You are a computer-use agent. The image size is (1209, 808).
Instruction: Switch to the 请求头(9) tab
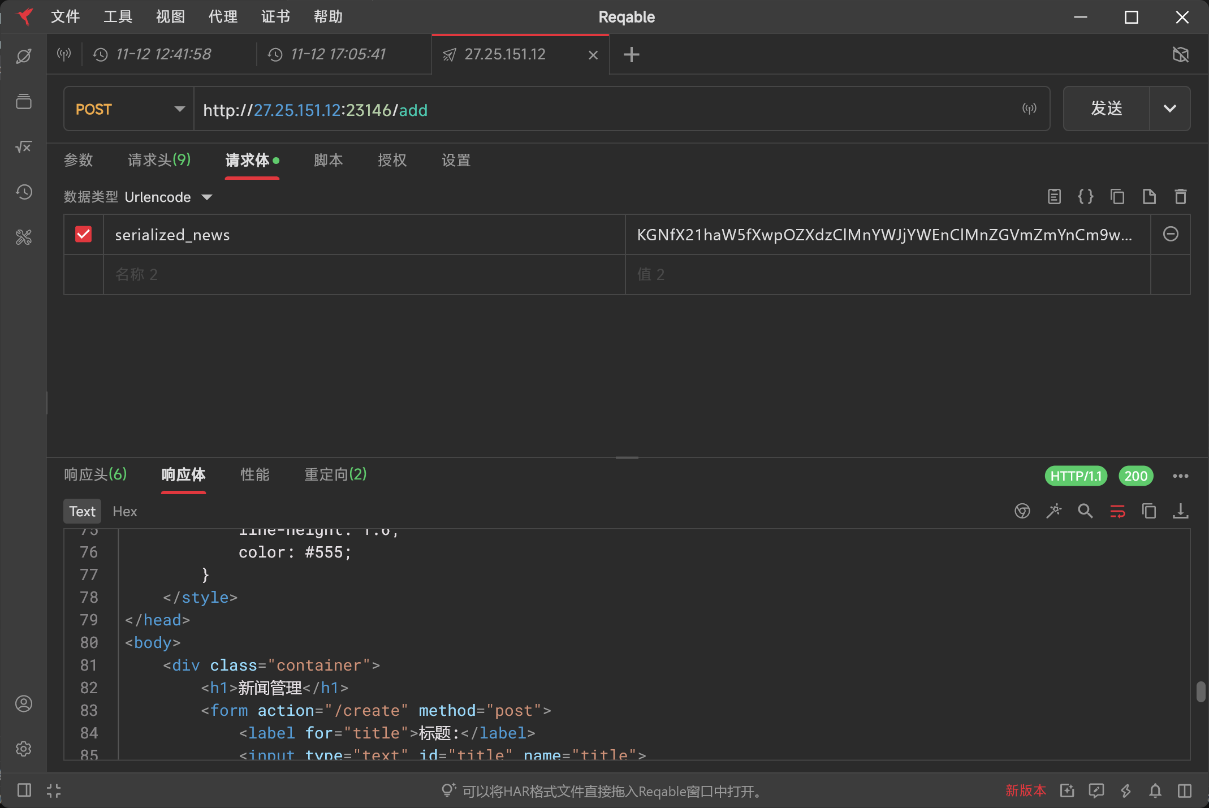(x=159, y=161)
